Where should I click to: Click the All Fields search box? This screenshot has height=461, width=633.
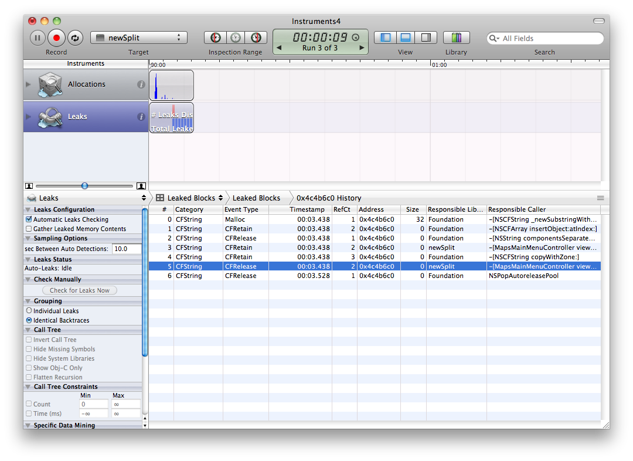pos(545,38)
